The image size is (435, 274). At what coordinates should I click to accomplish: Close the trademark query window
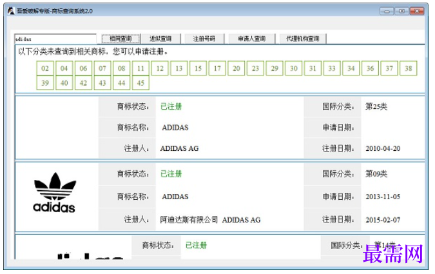point(417,11)
